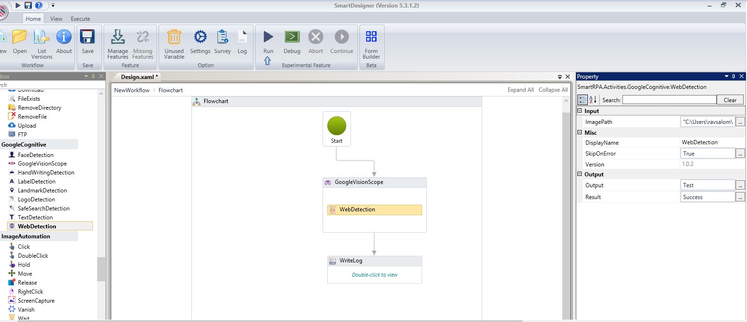Viewport: 747px width, 322px height.
Task: Click Expand All in the designer
Action: pos(520,90)
